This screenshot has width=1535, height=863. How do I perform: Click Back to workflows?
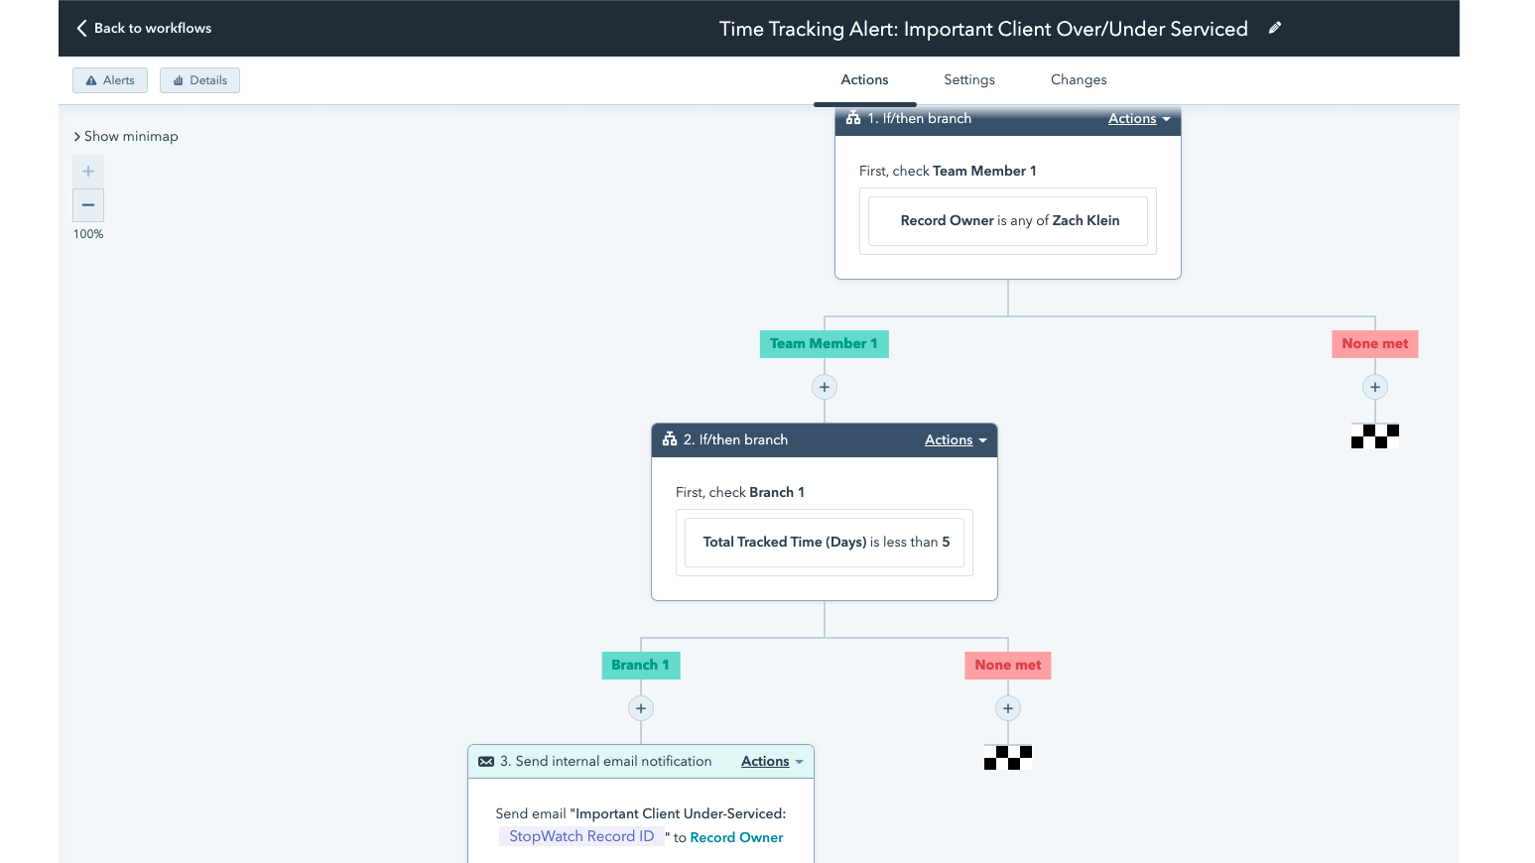pyautogui.click(x=153, y=28)
